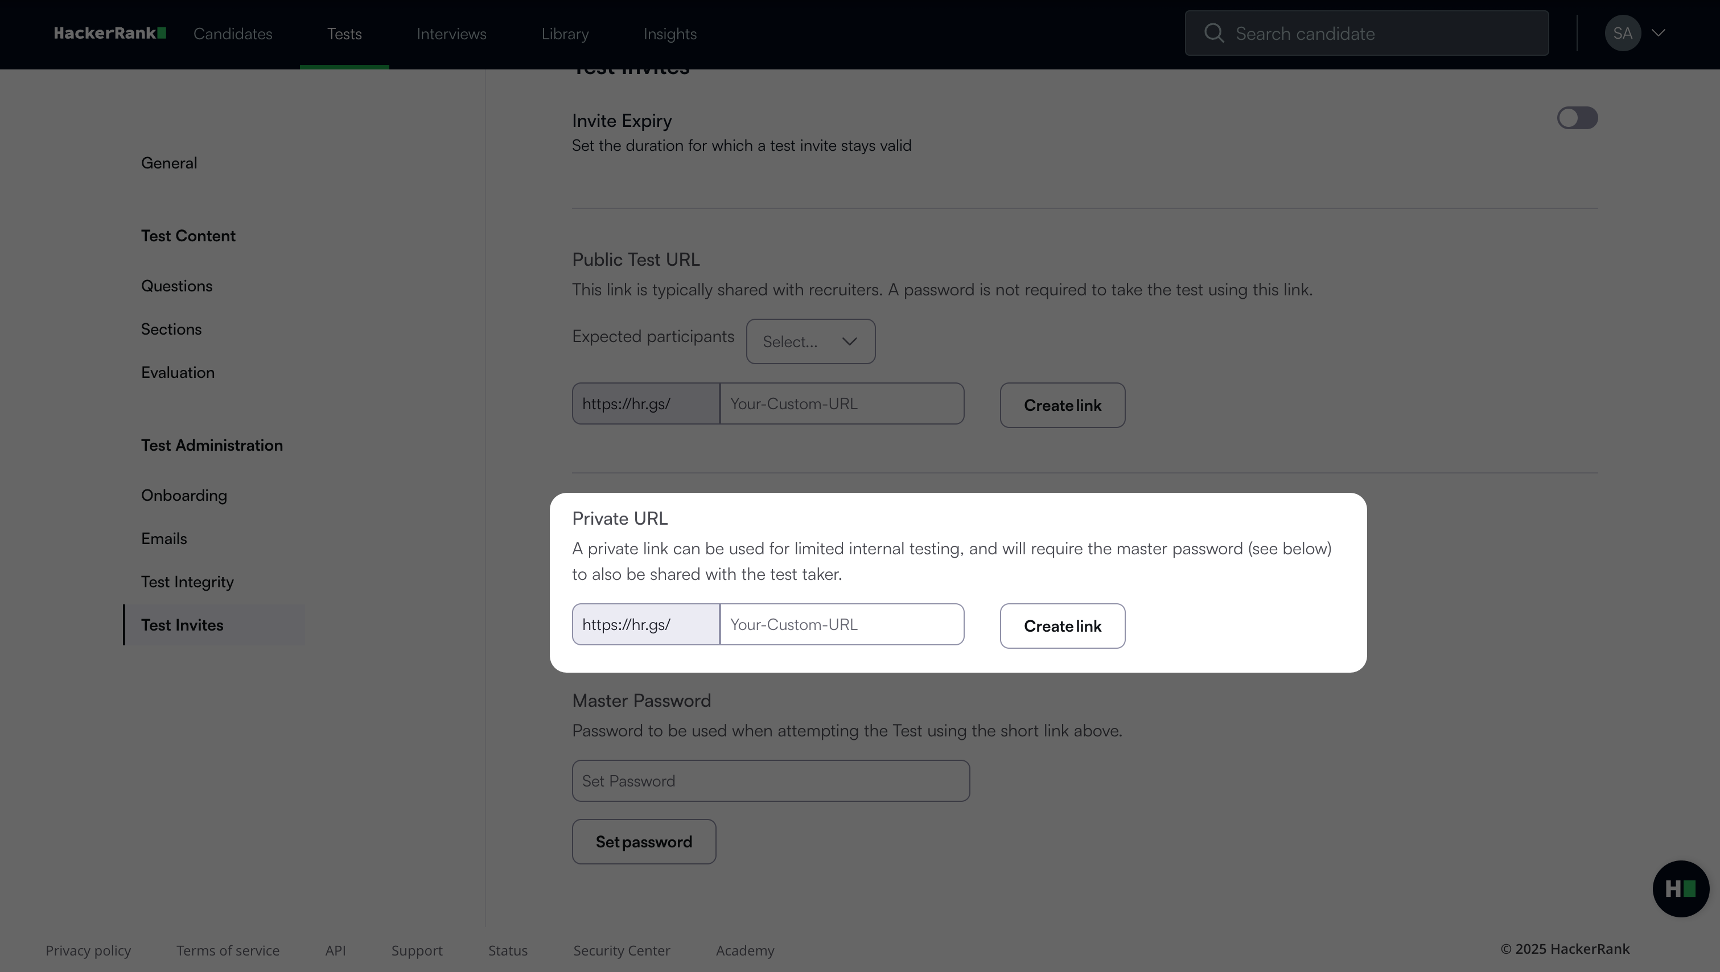
Task: Click Create link for Private URL
Action: [x=1061, y=626]
